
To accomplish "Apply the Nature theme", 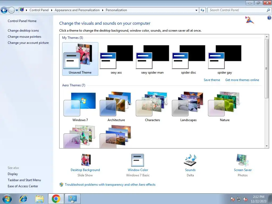I will click(225, 107).
